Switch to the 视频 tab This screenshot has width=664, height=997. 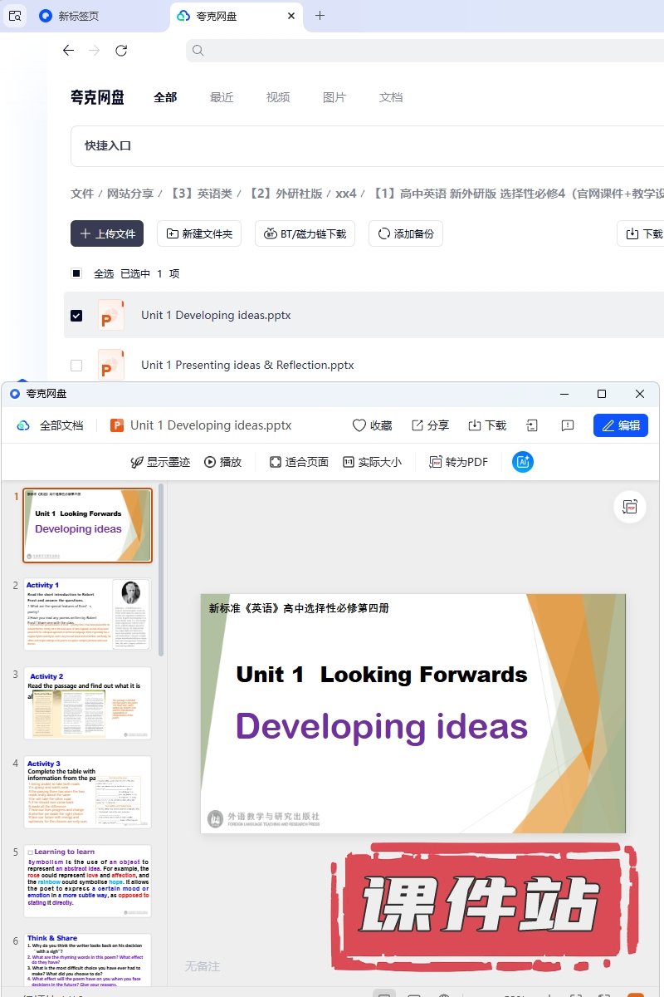278,97
